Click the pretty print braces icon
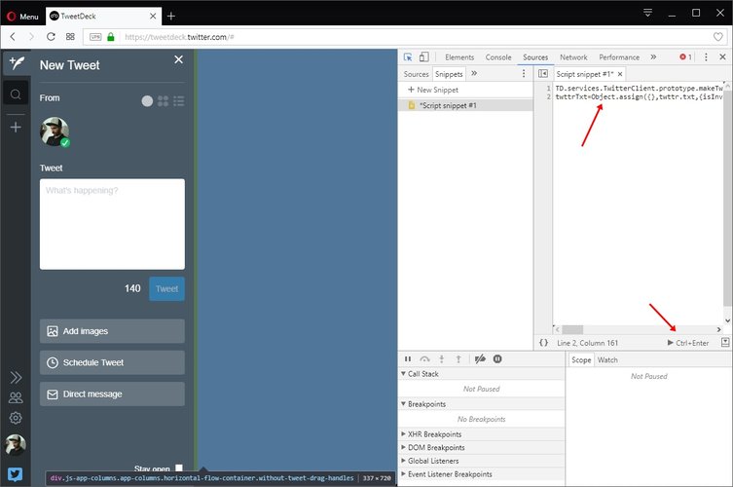This screenshot has width=733, height=487. coord(543,343)
